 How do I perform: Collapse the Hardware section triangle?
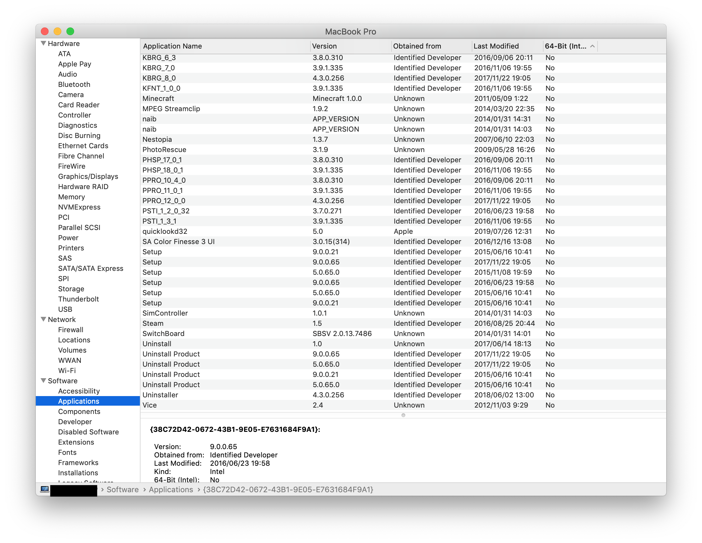click(x=43, y=43)
